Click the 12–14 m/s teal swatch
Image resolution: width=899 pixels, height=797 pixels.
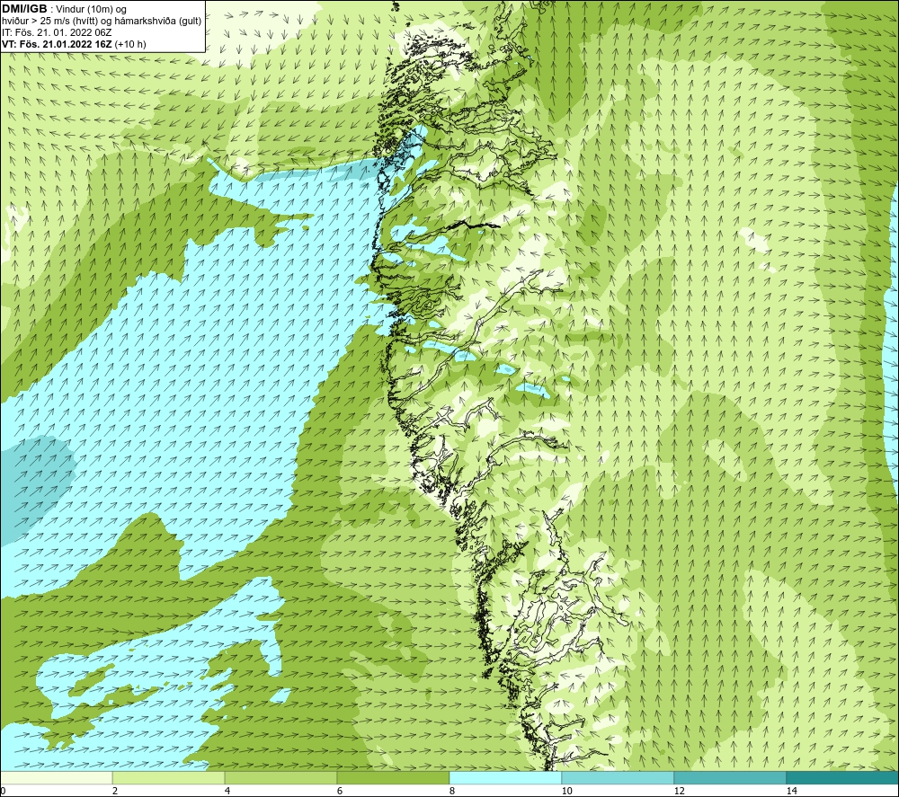coord(730,777)
